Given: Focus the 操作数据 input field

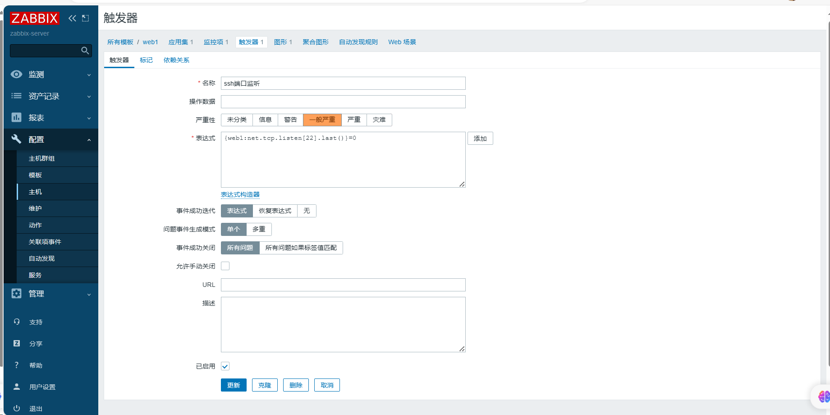Looking at the screenshot, I should [343, 101].
